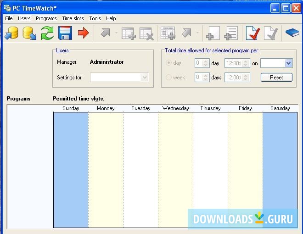Image resolution: width=303 pixels, height=234 pixels.
Task: Click the document with red checkmark icon
Action: point(252,33)
